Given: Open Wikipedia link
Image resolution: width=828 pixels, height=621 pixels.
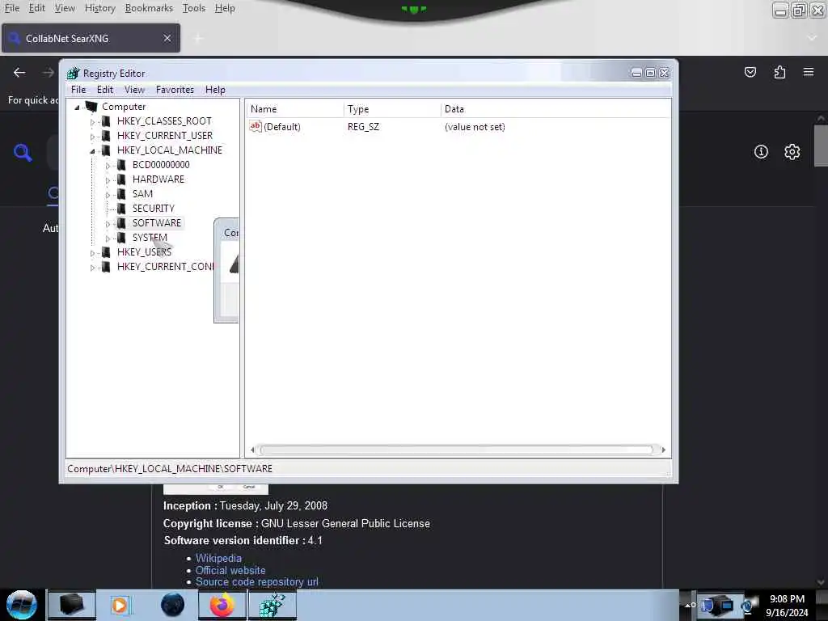Looking at the screenshot, I should pyautogui.click(x=218, y=558).
